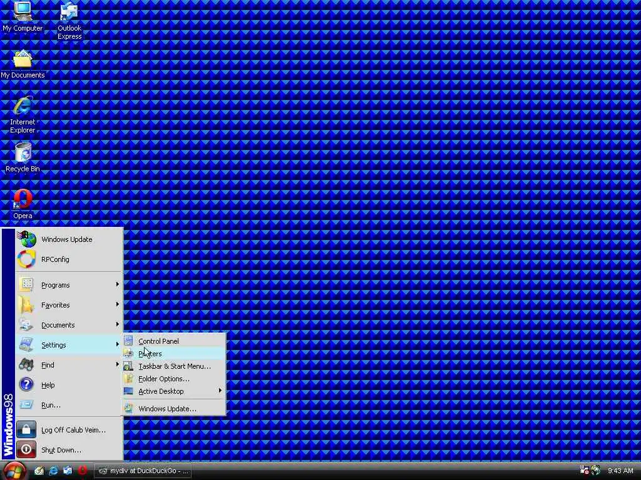Launch RPConfig from Start menu
Viewport: 641px width, 480px height.
69,259
